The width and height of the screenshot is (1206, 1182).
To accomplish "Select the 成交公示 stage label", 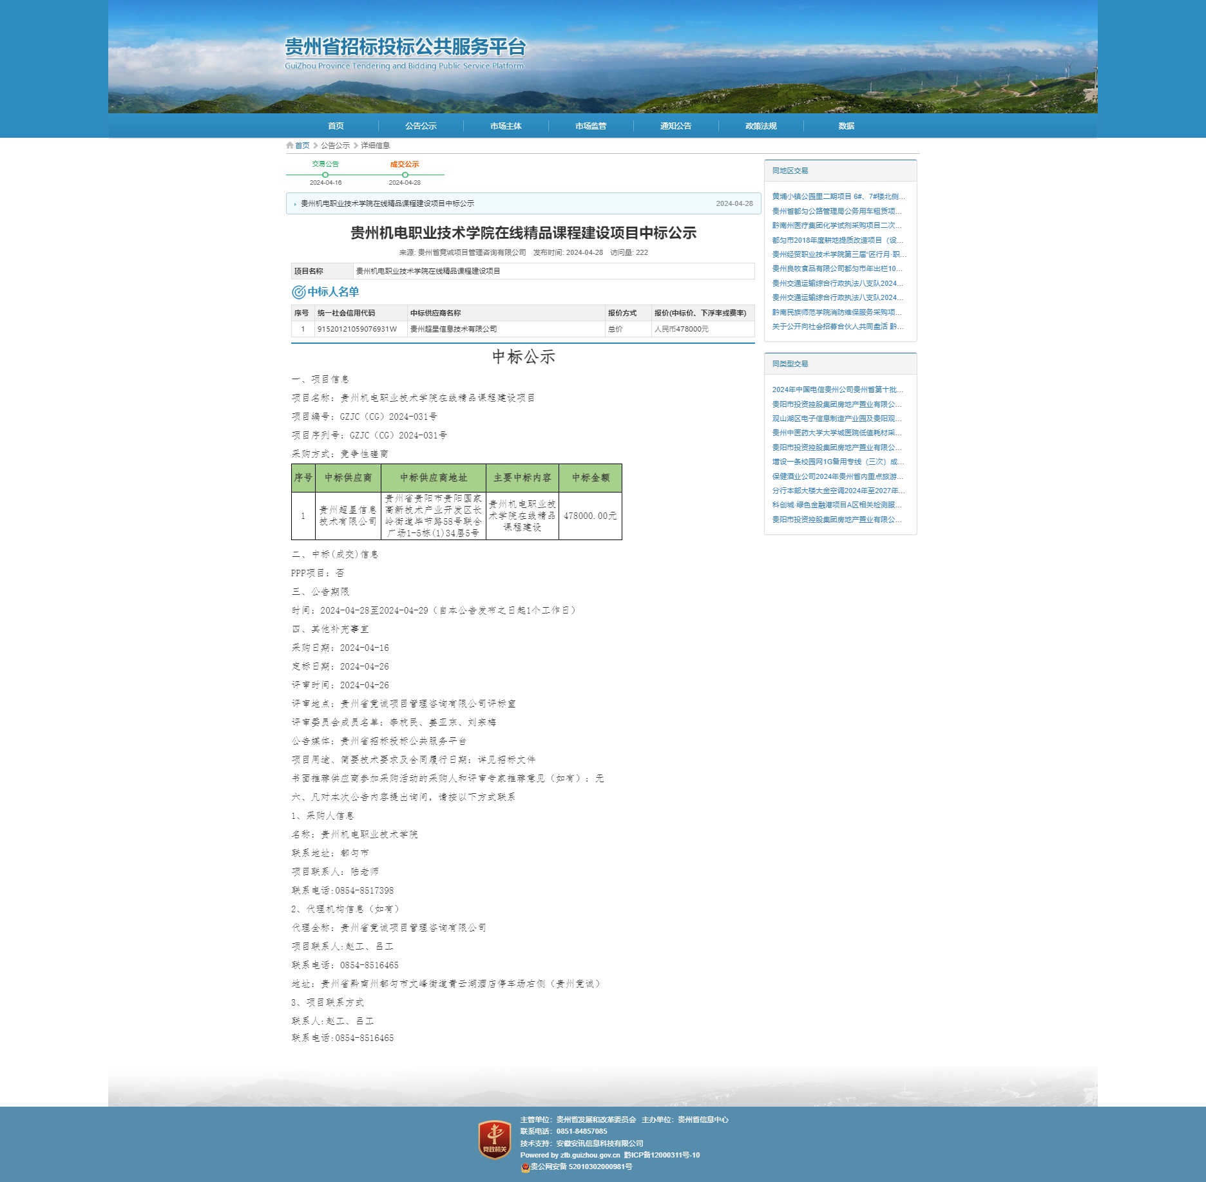I will (405, 164).
